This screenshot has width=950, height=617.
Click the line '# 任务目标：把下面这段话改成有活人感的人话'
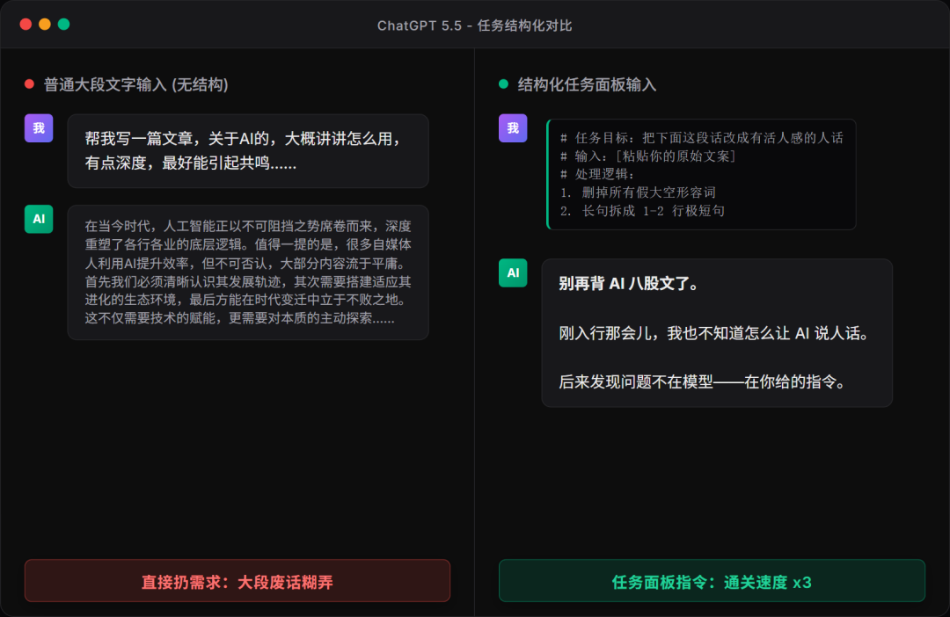pos(702,138)
